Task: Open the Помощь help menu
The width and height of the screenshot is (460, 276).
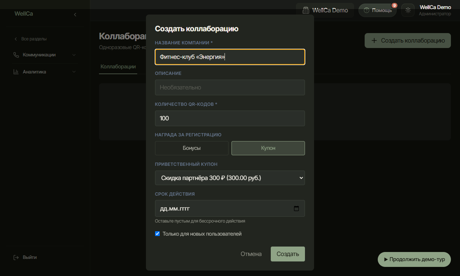Action: pyautogui.click(x=378, y=10)
